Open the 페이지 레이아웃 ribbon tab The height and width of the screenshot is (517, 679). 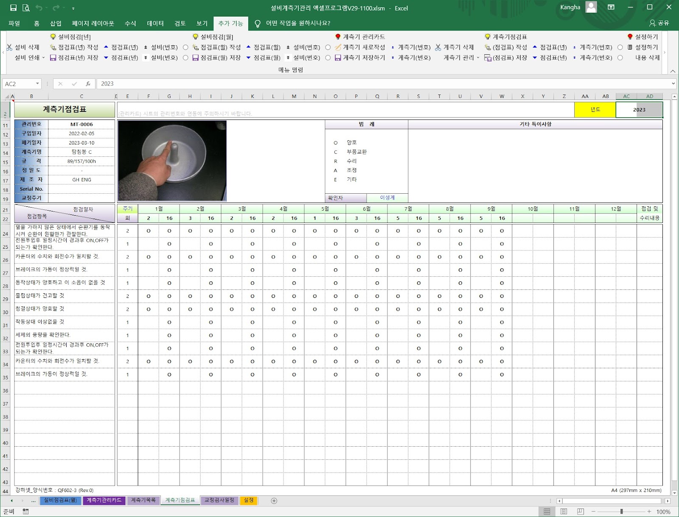93,23
